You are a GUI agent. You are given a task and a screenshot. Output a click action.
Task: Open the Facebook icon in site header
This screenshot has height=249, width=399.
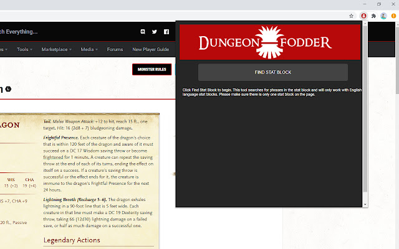pos(166,32)
